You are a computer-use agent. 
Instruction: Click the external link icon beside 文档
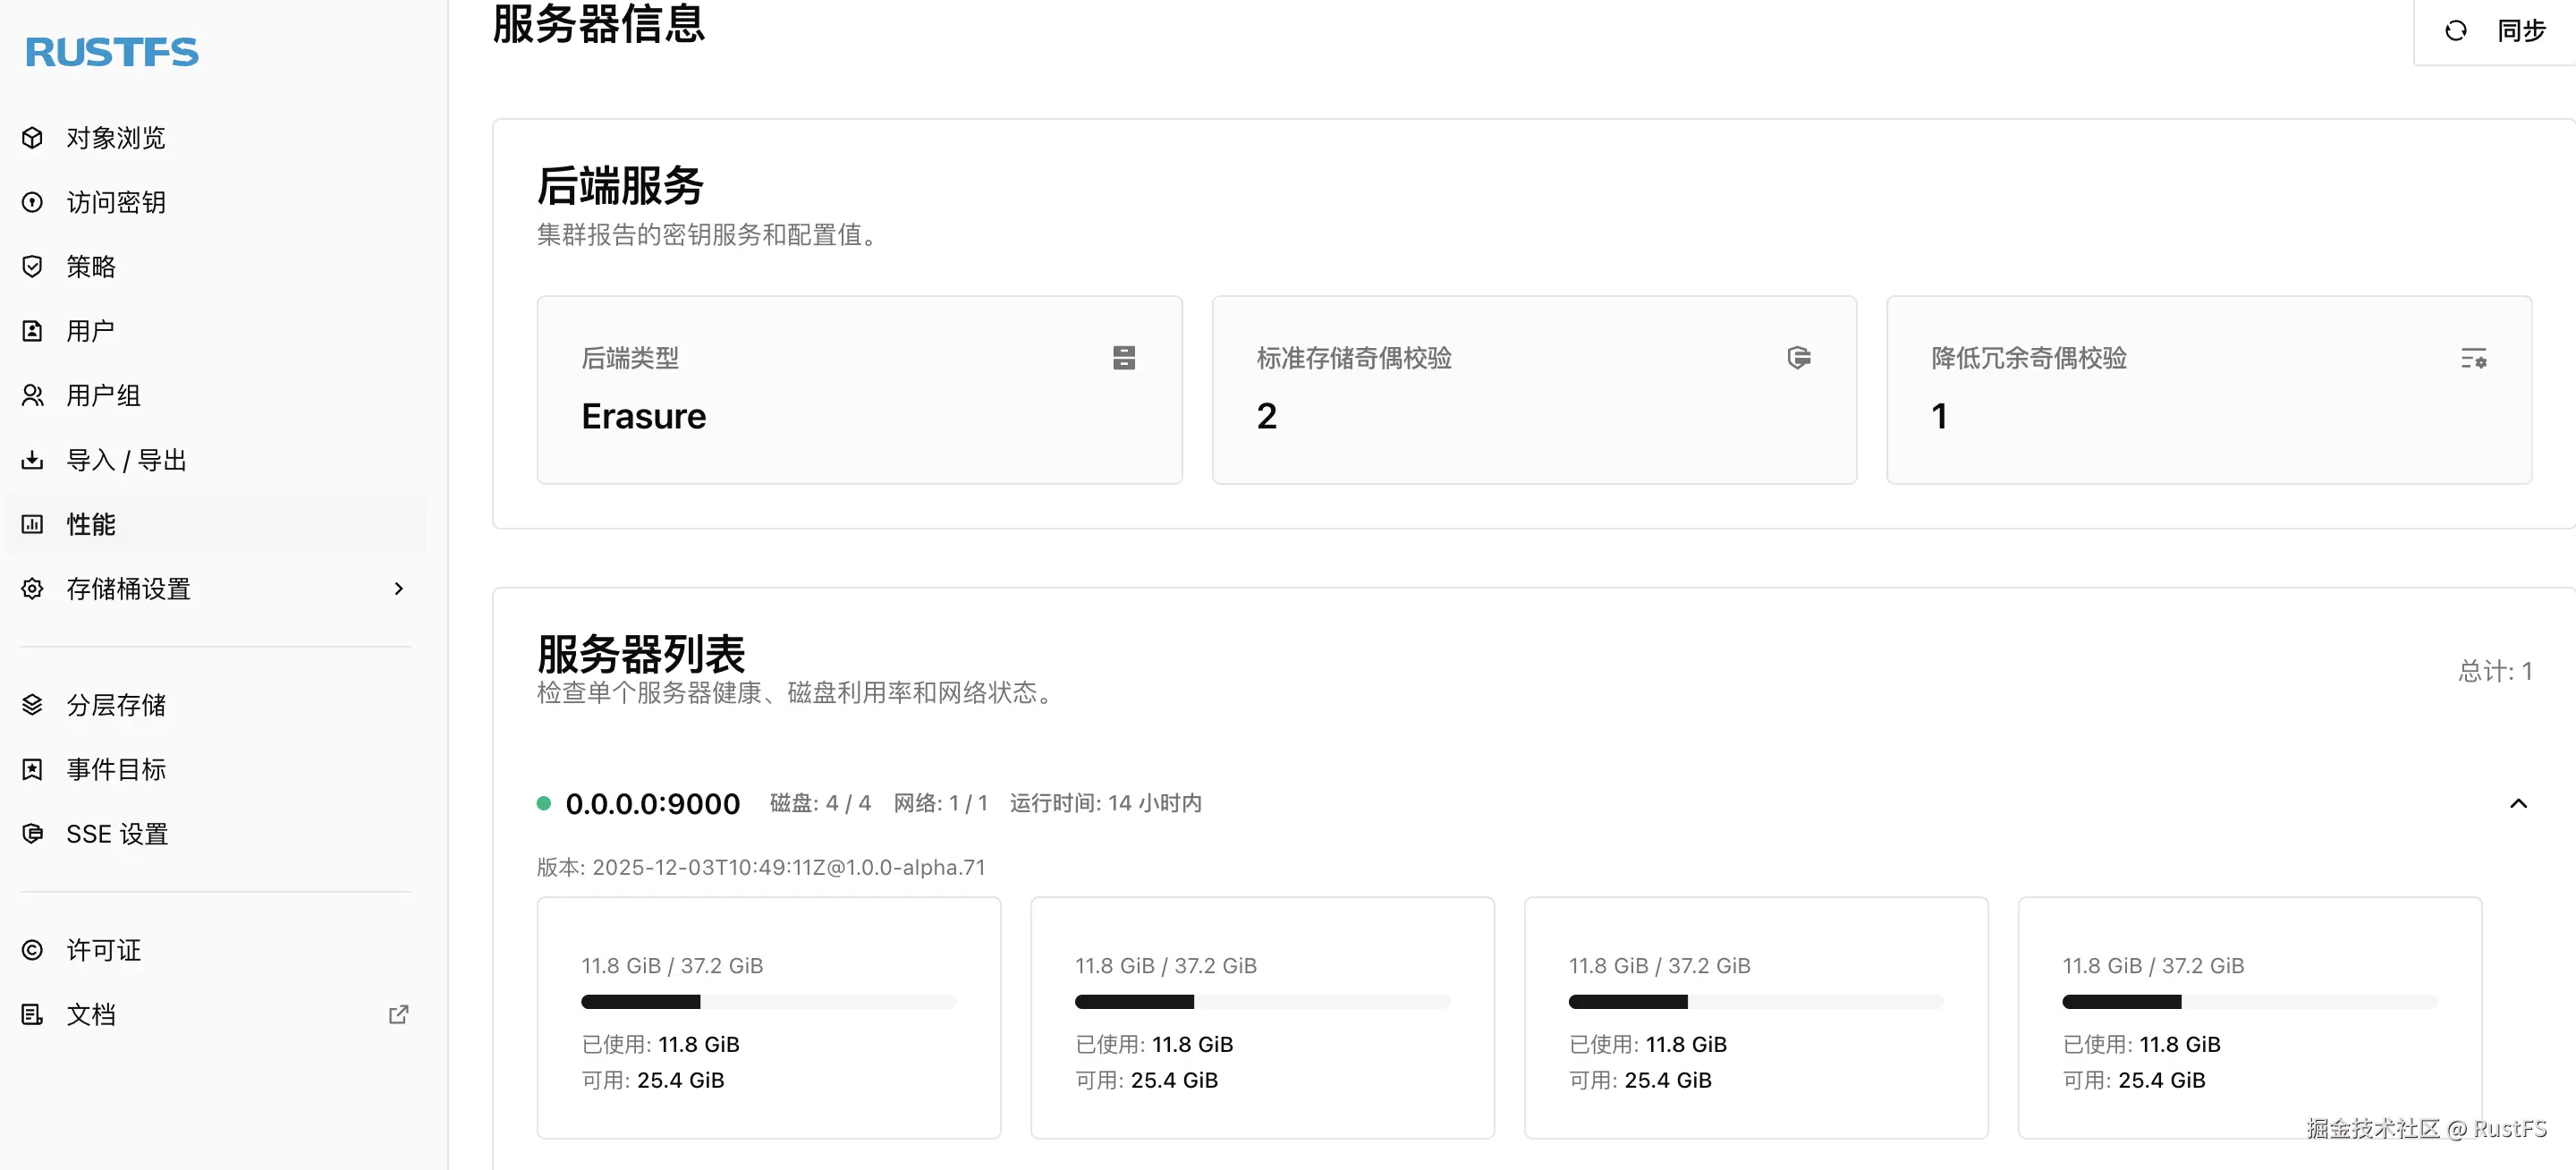click(x=398, y=1014)
